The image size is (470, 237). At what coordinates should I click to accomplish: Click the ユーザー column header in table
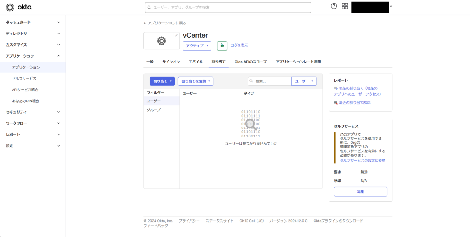190,93
